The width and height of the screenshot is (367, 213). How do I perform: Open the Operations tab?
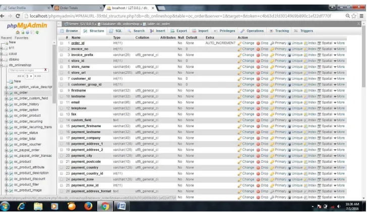pos(252,31)
